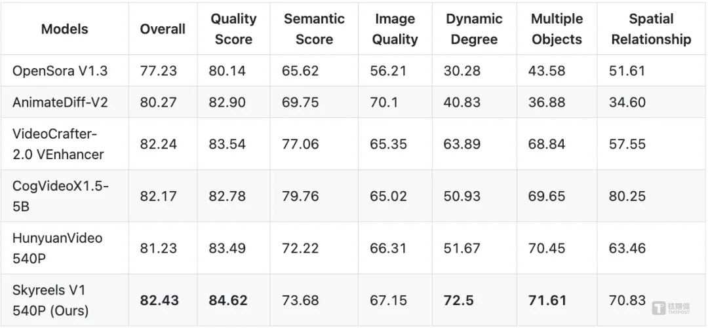Click the VideoCrafter-2.0 VEnhancer model cell

58,144
